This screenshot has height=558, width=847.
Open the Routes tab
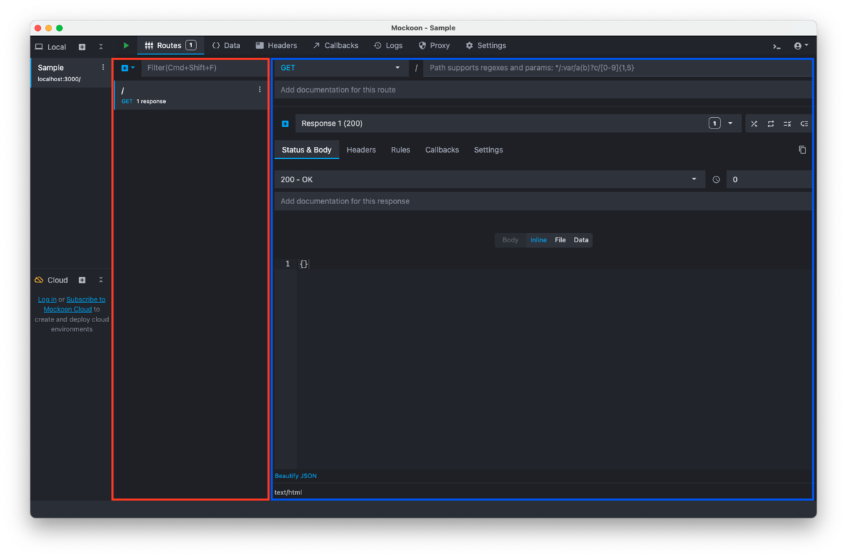170,46
